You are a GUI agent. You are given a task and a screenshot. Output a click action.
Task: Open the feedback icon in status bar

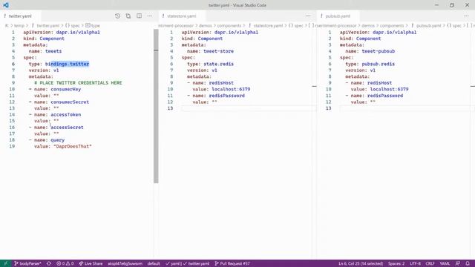click(457, 263)
